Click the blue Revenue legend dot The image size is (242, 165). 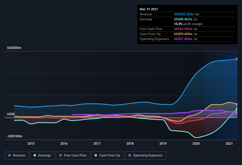(x=9, y=155)
